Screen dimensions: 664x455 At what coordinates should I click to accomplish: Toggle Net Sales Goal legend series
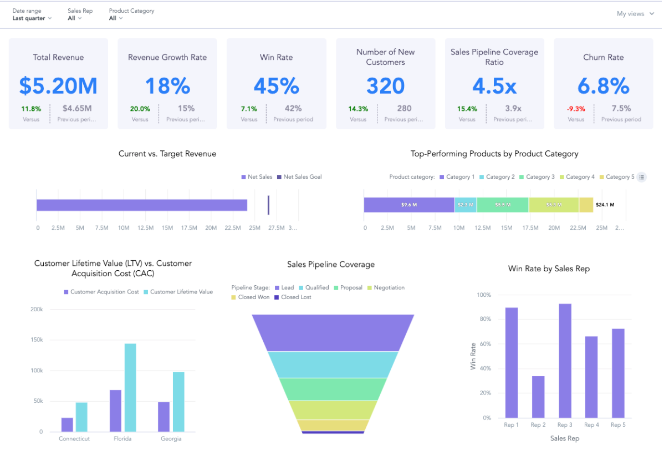299,177
